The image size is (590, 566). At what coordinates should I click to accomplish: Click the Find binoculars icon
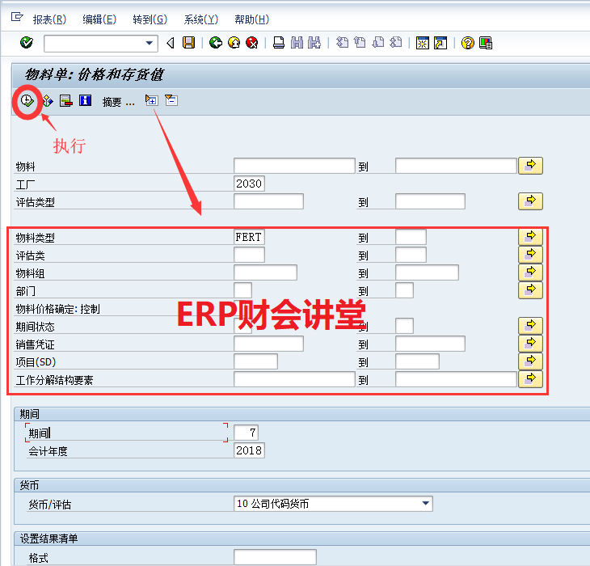(x=297, y=43)
